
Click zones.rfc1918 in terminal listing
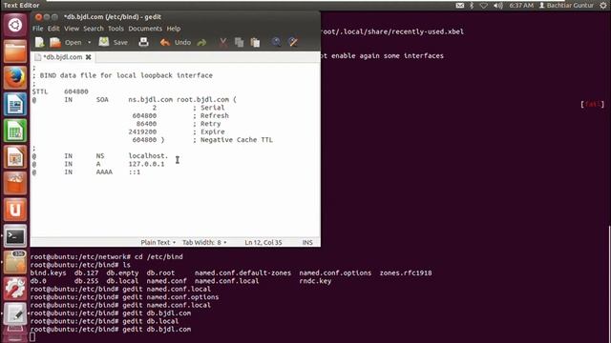[x=406, y=273]
